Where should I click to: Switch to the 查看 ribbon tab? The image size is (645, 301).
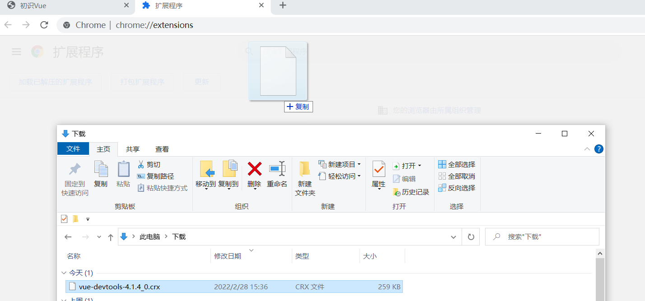click(x=162, y=149)
